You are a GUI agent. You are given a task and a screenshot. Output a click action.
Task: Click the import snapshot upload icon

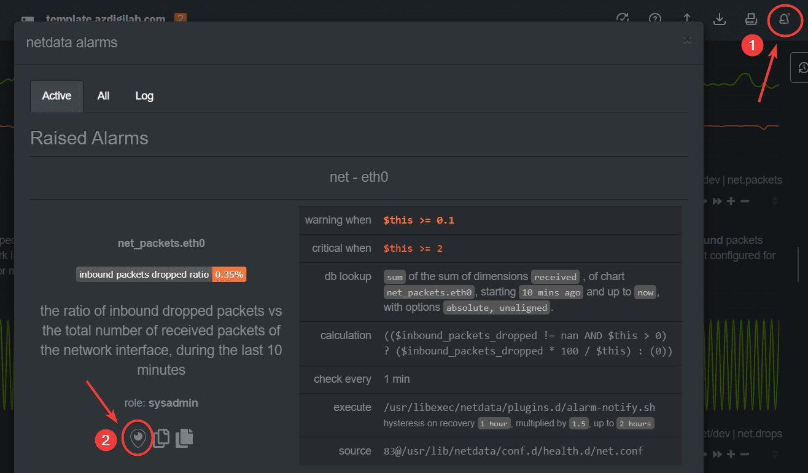click(688, 18)
